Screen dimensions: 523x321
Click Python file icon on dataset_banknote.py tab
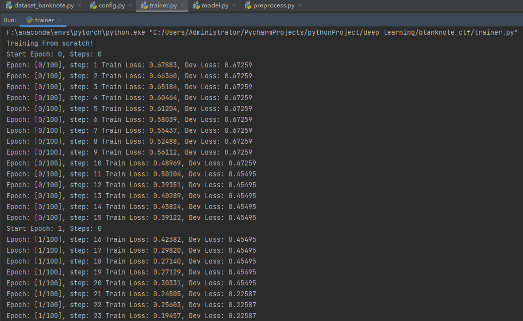[9, 5]
